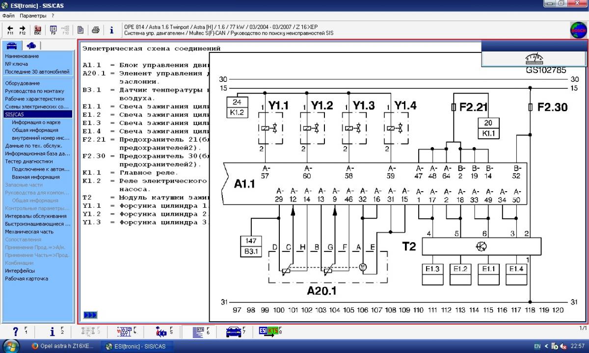The width and height of the screenshot is (589, 353).
Task: Open the Параметры menu
Action: click(33, 16)
